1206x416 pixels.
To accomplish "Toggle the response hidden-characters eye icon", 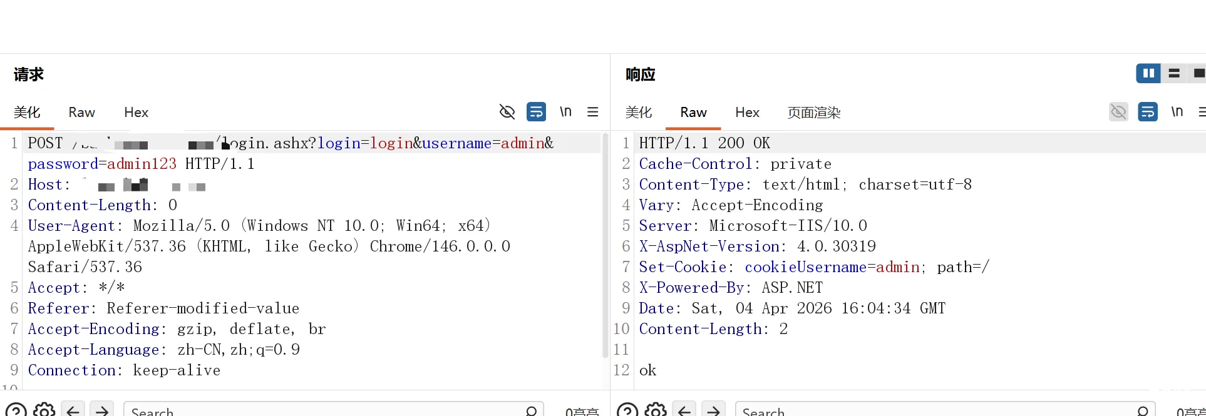I will (1118, 112).
